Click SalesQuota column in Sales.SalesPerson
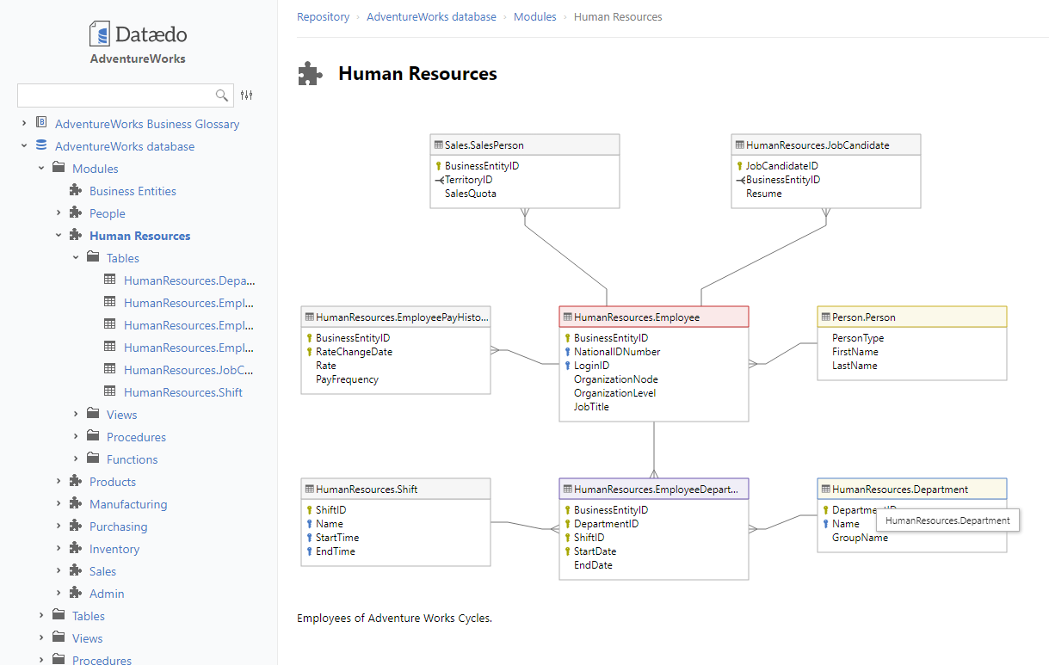The image size is (1049, 665). point(471,194)
